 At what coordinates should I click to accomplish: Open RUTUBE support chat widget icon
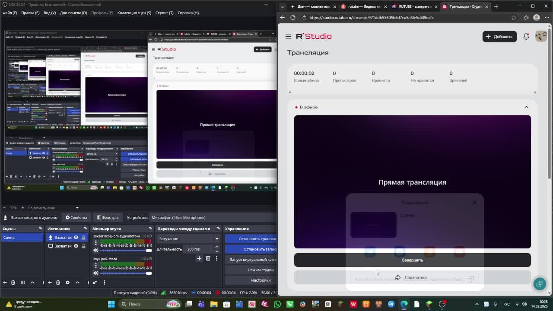(x=539, y=284)
